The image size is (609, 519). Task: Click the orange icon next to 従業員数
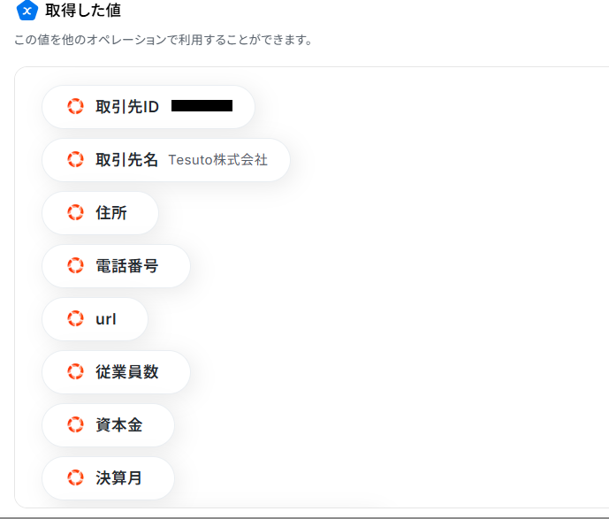(76, 372)
